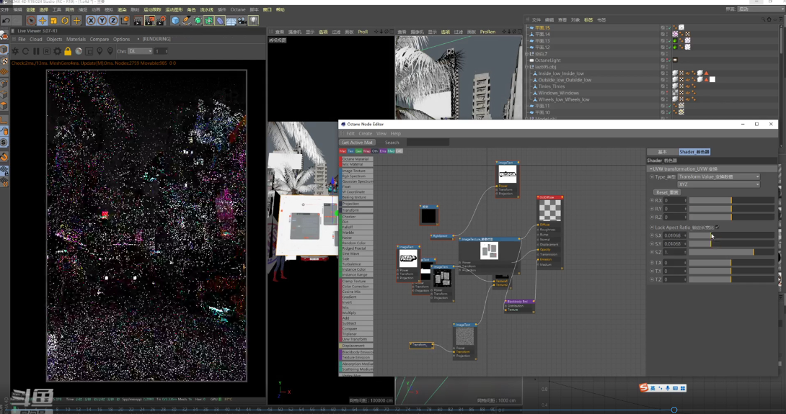Click the Cube primitive icon
The image size is (786, 414).
[175, 21]
